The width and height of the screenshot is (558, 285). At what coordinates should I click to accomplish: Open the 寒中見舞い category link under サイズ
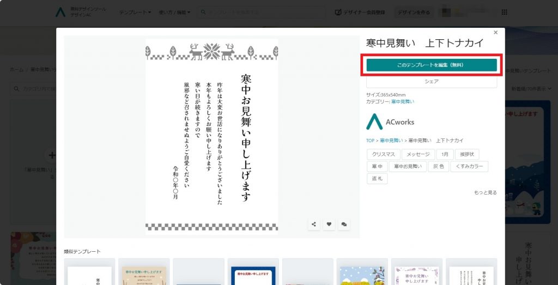(403, 102)
